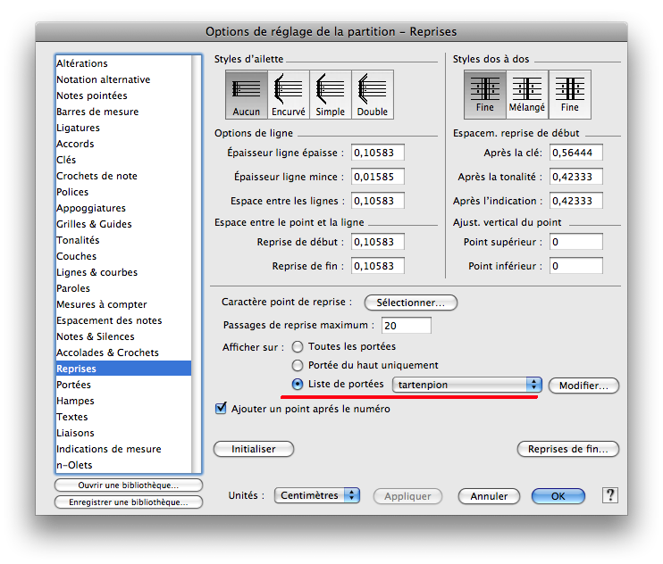This screenshot has height=564, width=663.
Task: Choose the Encurvé wing style icon
Action: click(289, 95)
